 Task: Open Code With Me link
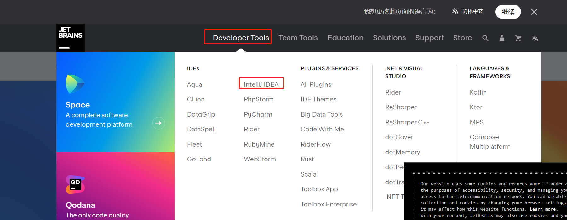pyautogui.click(x=322, y=129)
